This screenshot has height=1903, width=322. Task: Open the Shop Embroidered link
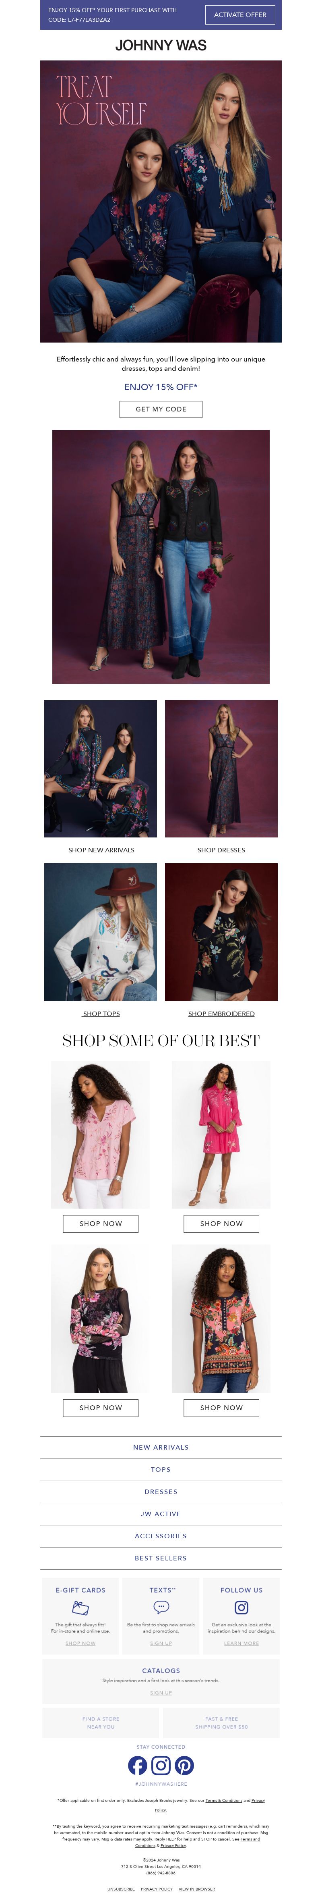[221, 1013]
